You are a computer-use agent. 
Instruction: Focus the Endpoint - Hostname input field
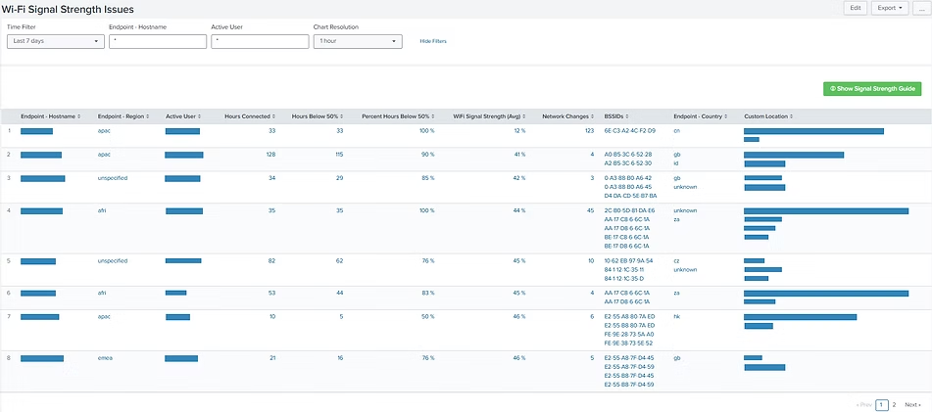[x=158, y=41]
